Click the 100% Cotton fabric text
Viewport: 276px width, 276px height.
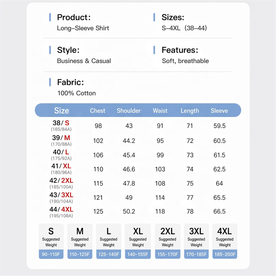pyautogui.click(x=77, y=93)
